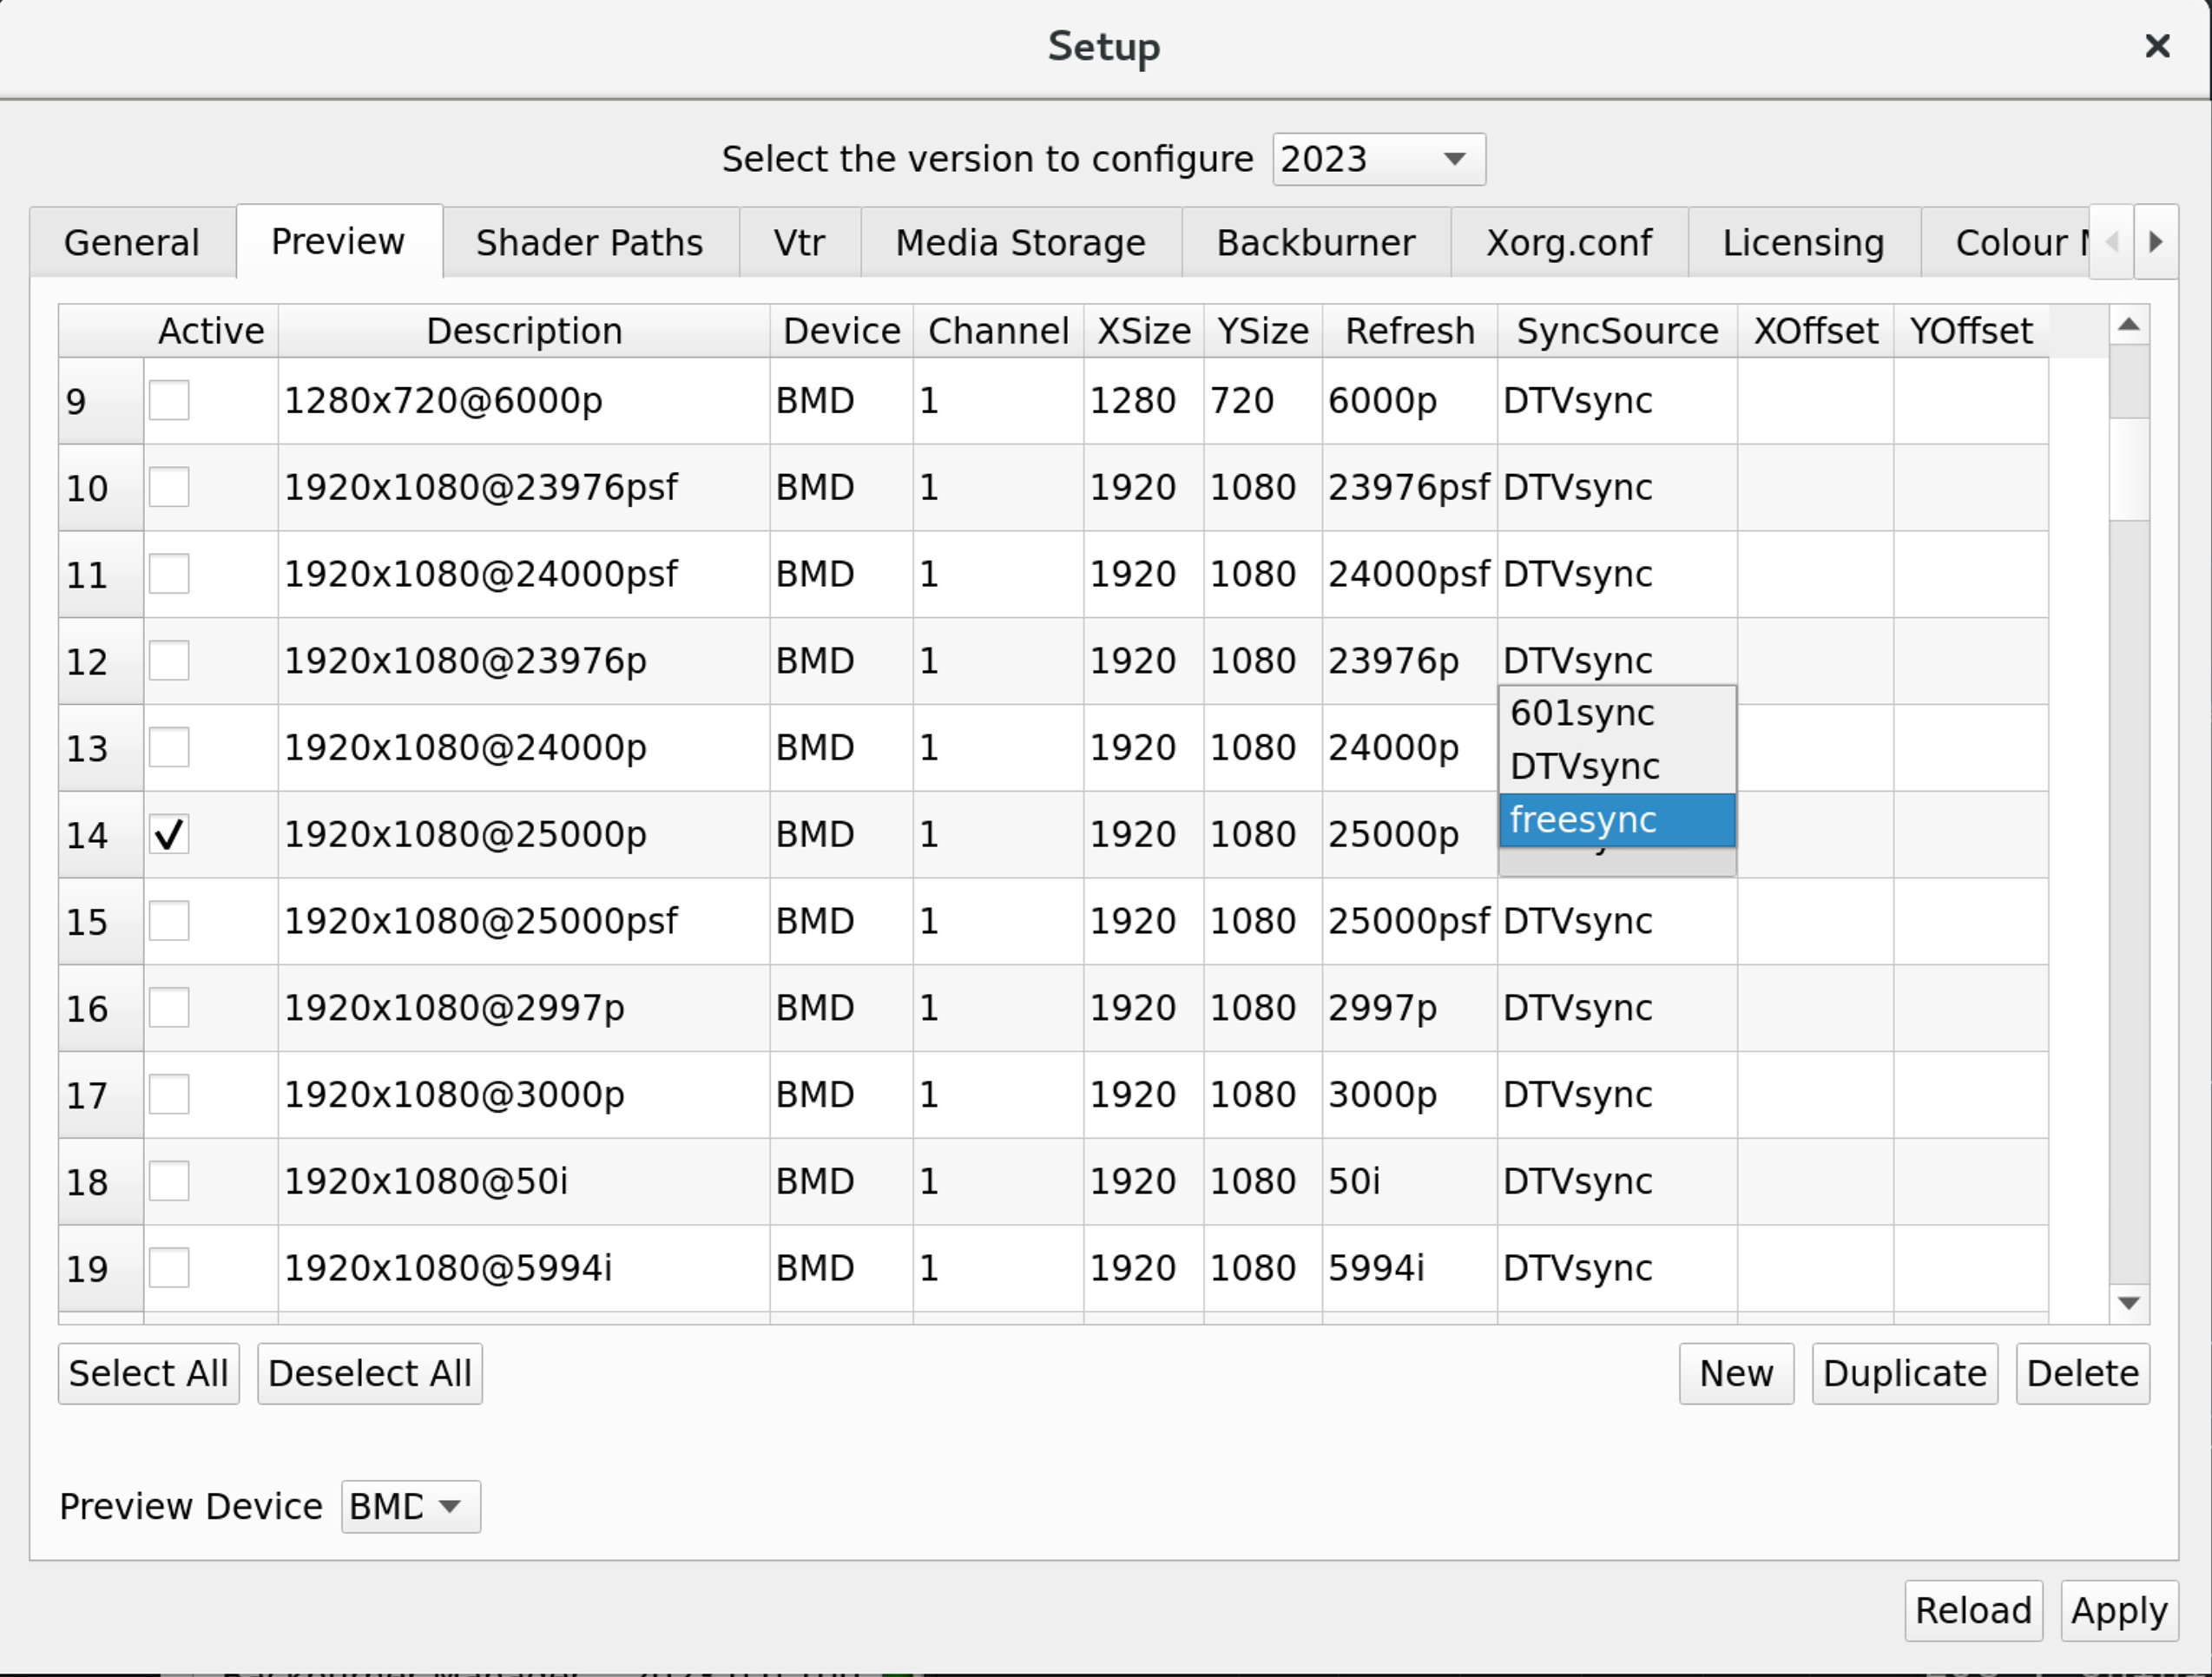Open the Media Storage tab

(1020, 243)
